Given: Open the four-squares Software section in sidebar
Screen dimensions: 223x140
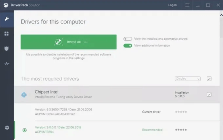Looking at the screenshot, I should (7, 34).
